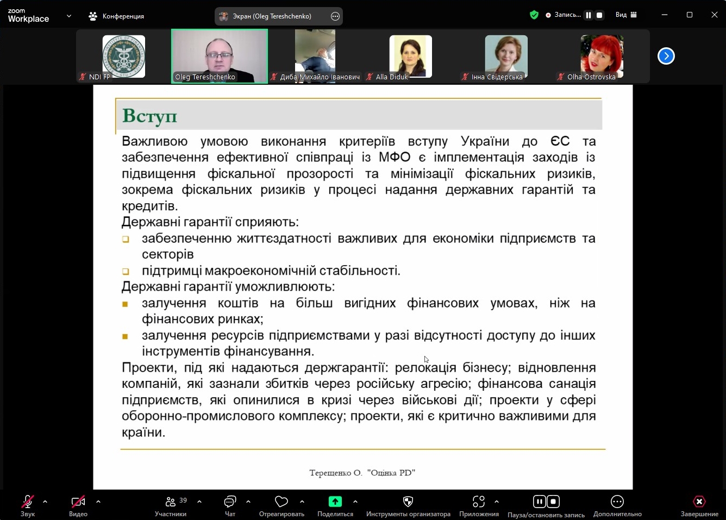Select the Oleg Tereshchenko video thumbnail
The width and height of the screenshot is (726, 520).
click(x=220, y=56)
